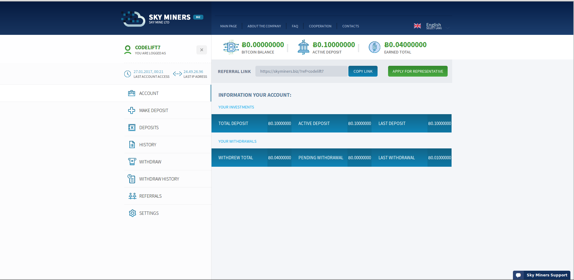Image resolution: width=574 pixels, height=280 pixels.
Task: Click the clock icon by last access
Action: tap(128, 74)
